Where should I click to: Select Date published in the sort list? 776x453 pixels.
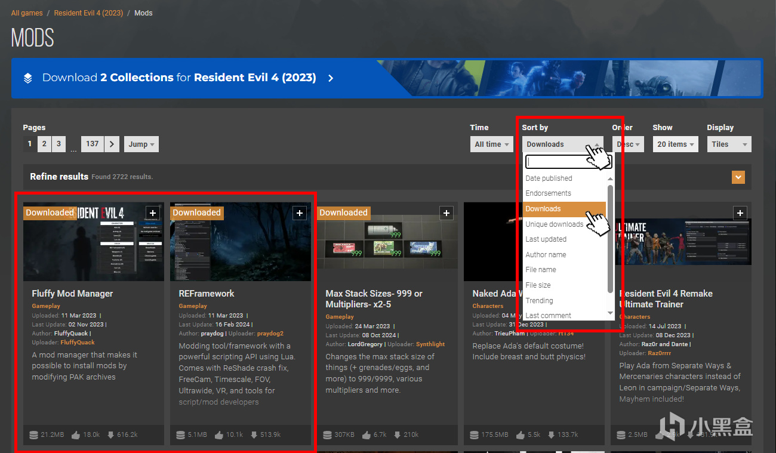565,178
